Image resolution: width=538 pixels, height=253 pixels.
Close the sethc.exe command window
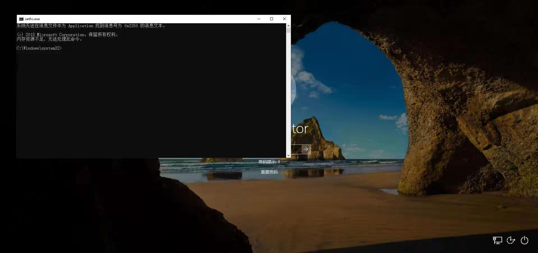(x=284, y=19)
